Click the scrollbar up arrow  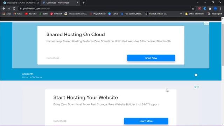(x=223, y=18)
